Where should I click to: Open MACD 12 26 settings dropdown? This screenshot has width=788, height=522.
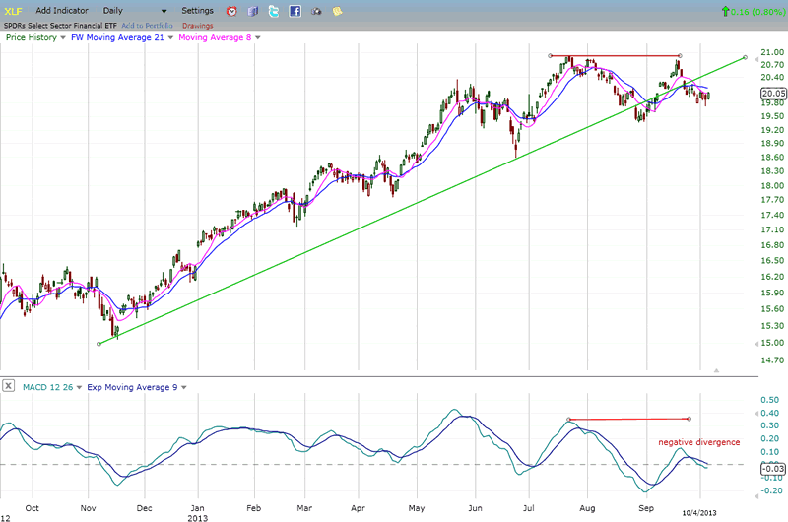point(80,387)
